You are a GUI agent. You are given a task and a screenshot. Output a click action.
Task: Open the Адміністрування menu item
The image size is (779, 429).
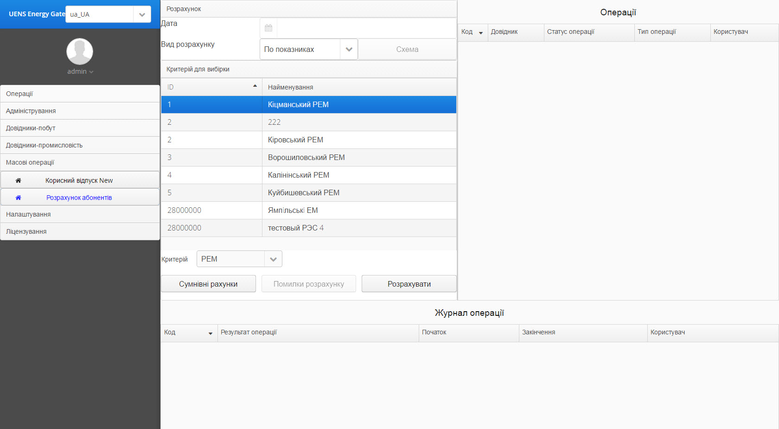pyautogui.click(x=80, y=111)
